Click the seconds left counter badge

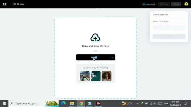(x=149, y=4)
